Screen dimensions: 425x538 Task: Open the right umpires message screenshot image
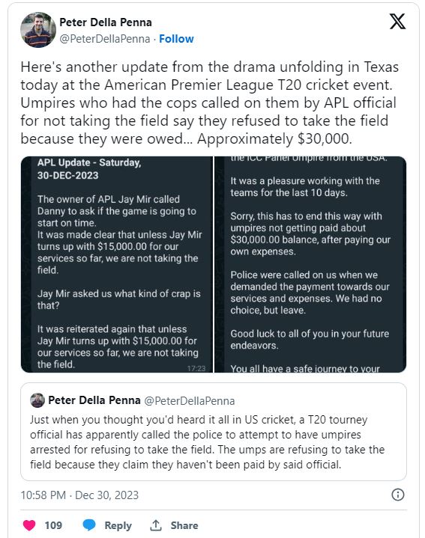pyautogui.click(x=310, y=265)
